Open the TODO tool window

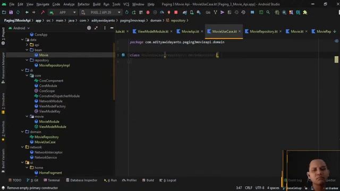[x=15, y=180]
